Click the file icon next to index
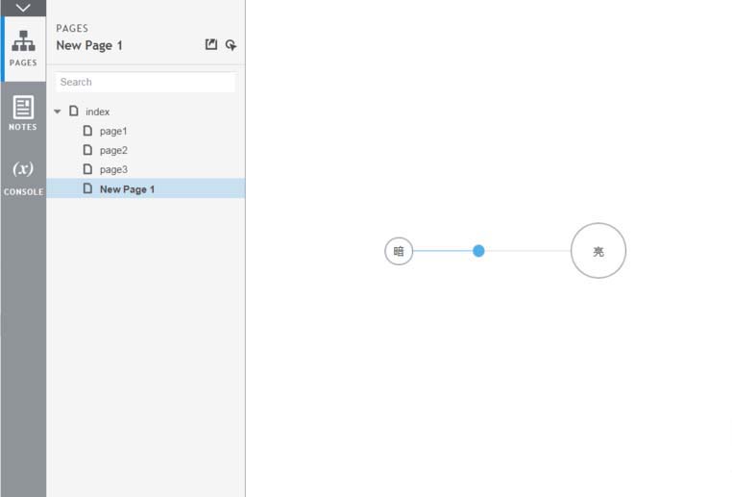Screen dimensions: 732x497 74,112
